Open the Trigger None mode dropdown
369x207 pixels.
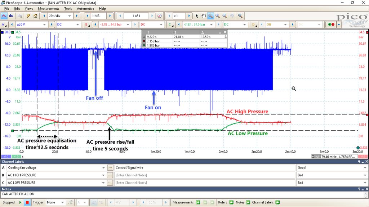pyautogui.click(x=62, y=202)
